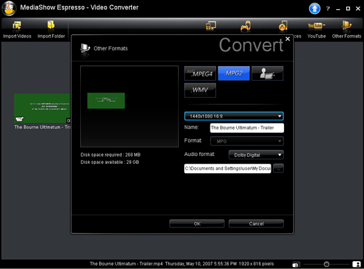
Task: Select The Bourne Ultimatum trailer thumbnail
Action: pos(42,108)
